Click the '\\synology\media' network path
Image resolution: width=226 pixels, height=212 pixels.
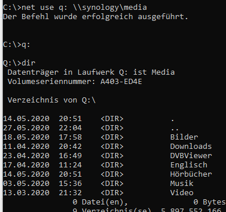tap(110, 8)
